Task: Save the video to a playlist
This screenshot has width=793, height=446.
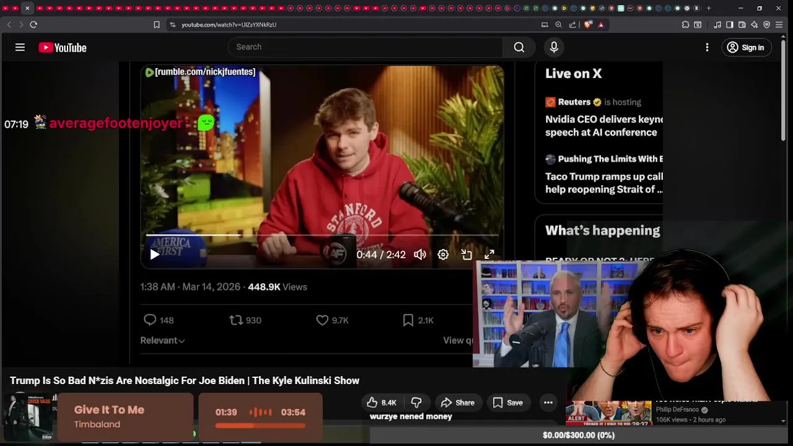Action: (x=508, y=403)
